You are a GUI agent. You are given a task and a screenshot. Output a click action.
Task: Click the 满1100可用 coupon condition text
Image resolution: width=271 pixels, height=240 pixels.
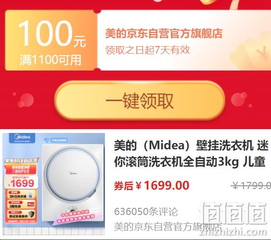pos(51,60)
